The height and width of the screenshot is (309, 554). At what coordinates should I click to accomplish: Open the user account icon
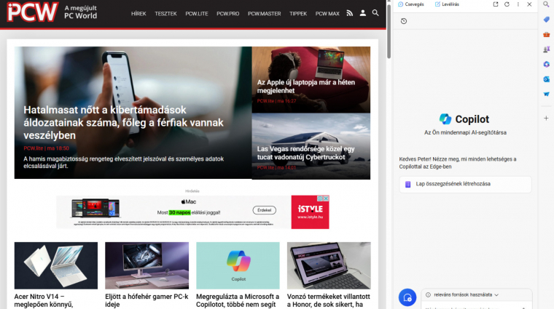[362, 13]
